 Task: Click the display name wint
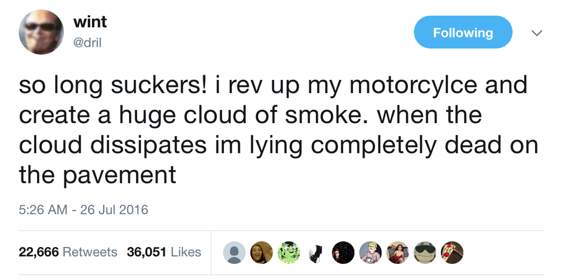(90, 22)
